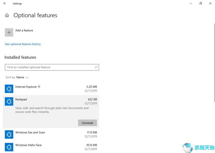Viewport: 215px width, 153px height.
Task: Expand the Windows Fax and Scan entry
Action: coord(51,134)
